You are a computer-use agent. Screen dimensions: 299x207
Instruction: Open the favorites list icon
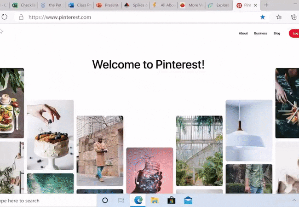pos(279,17)
